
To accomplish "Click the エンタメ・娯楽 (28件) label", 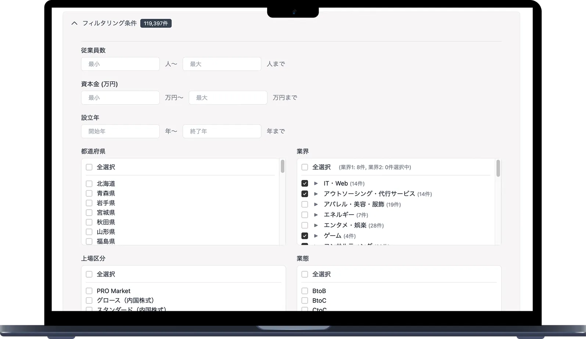I will (x=353, y=225).
